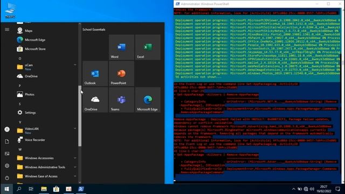Open the Microsoft Edge tile
This screenshot has width=345, height=194.
(148, 100)
